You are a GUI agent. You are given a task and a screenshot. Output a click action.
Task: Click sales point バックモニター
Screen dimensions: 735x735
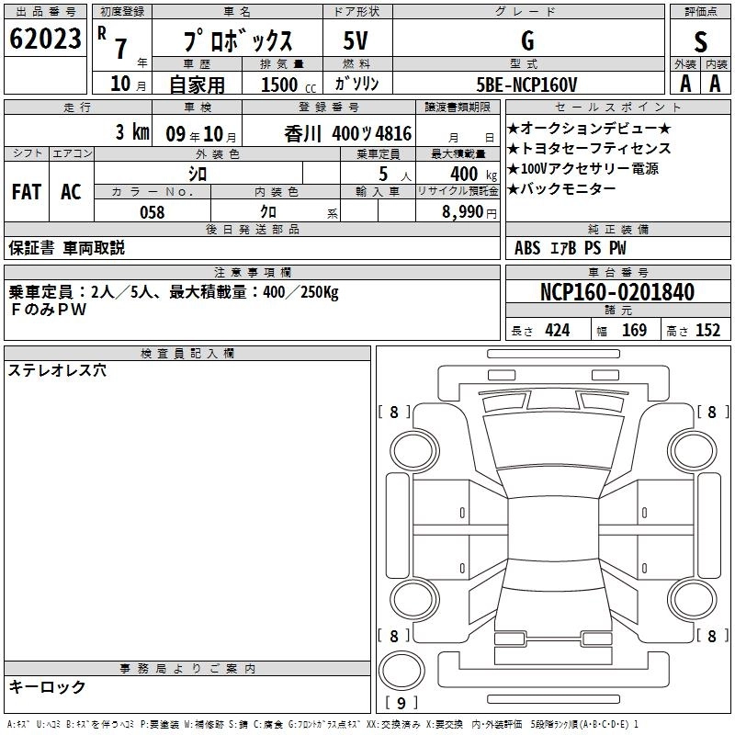point(561,189)
